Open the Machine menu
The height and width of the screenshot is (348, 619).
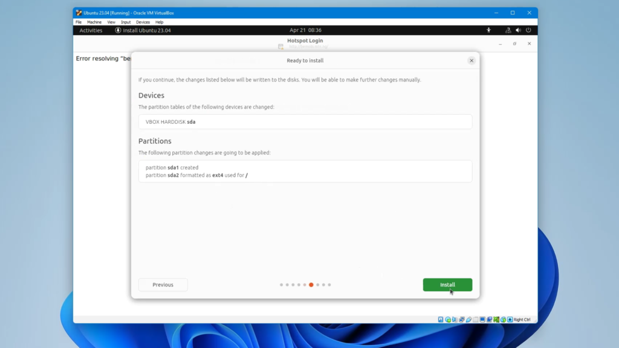click(94, 22)
